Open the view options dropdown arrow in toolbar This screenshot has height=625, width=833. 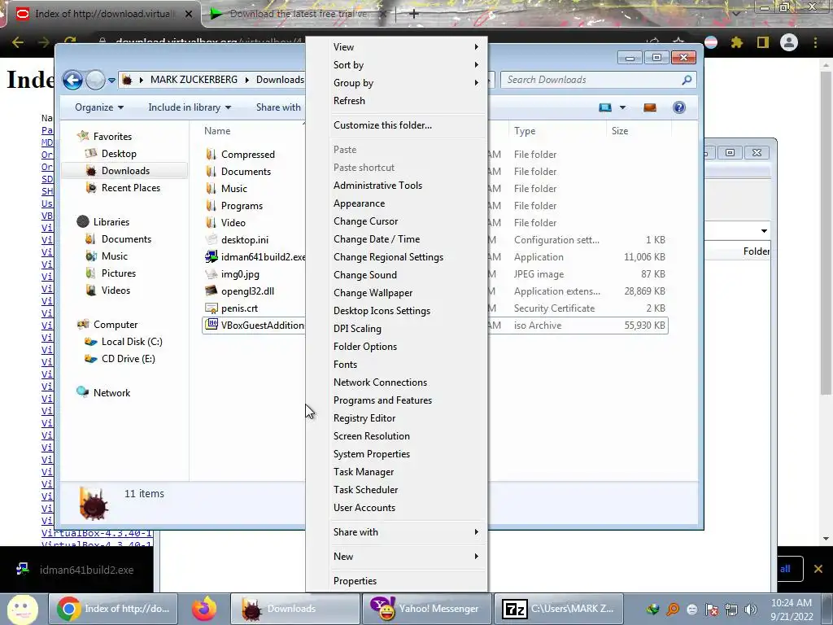(x=622, y=107)
